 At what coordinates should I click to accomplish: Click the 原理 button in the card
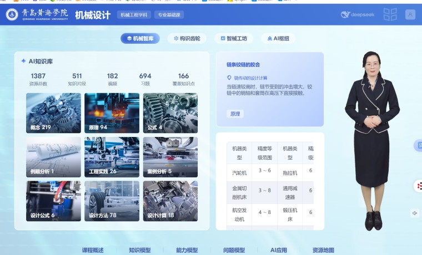pos(235,114)
